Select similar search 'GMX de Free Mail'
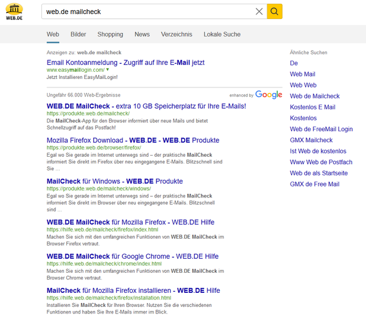366x319 pixels. (315, 184)
